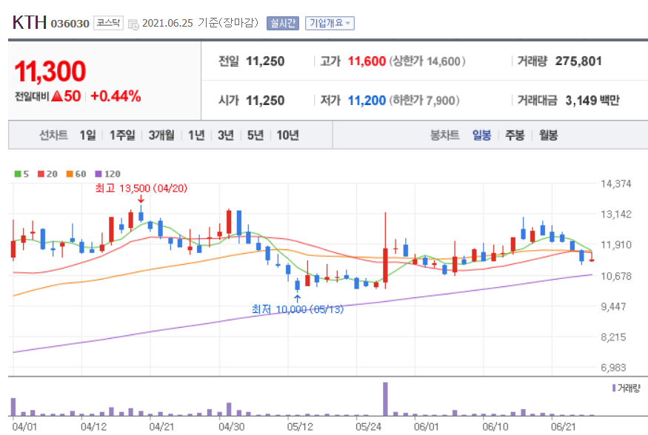
Task: Click the 05/12 date axis label
Action: (300, 426)
